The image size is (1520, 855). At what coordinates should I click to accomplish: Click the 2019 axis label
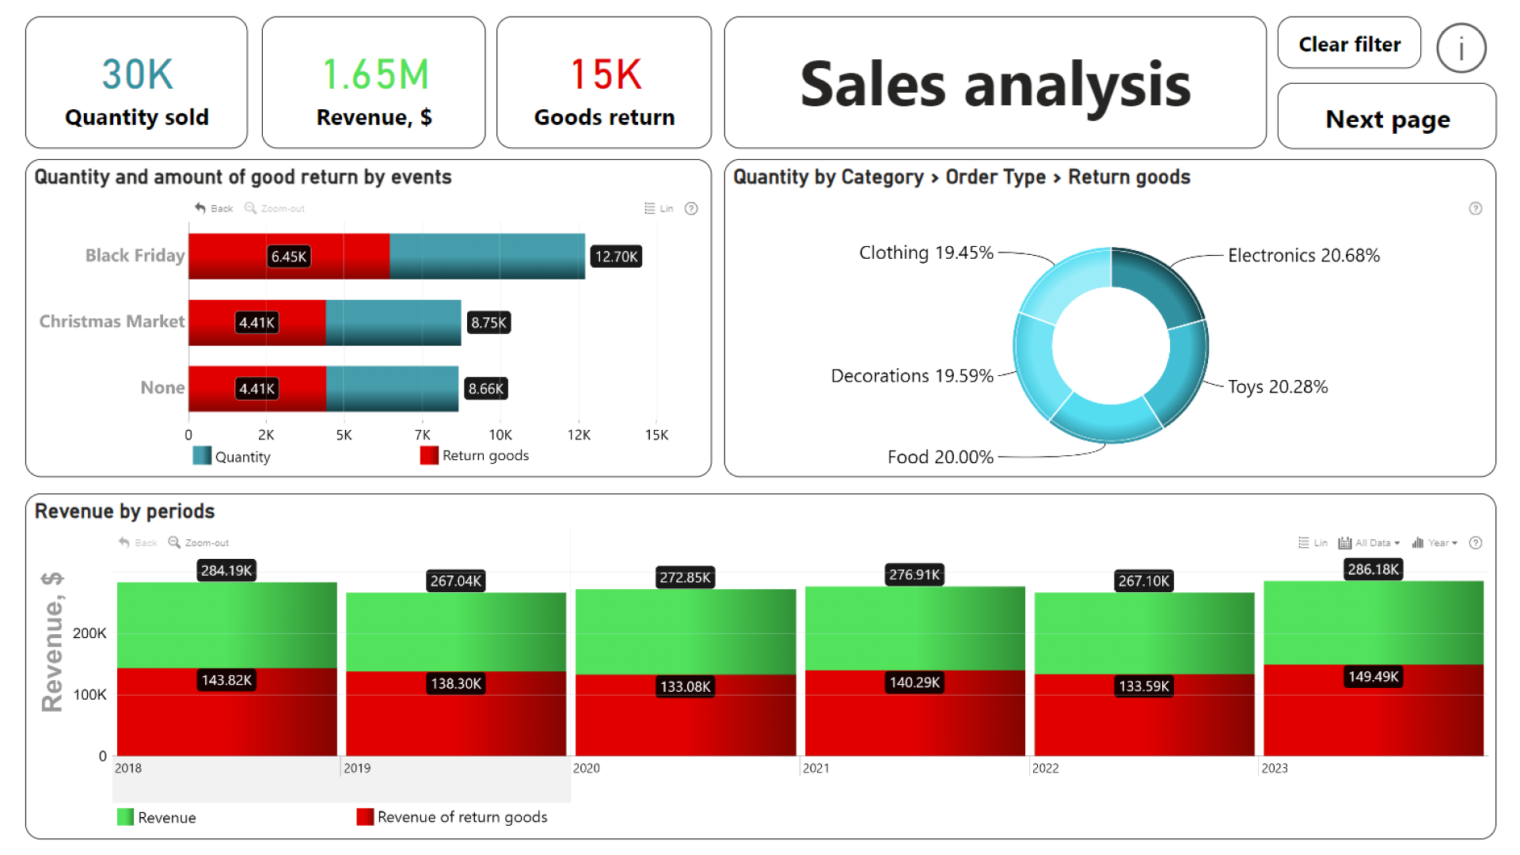(357, 768)
